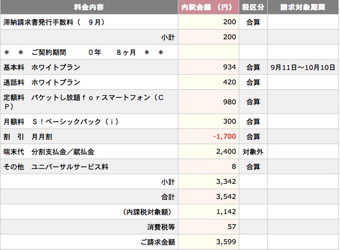This screenshot has height=250, width=340.
Task: Click the 消費税等 label
Action: click(x=161, y=227)
